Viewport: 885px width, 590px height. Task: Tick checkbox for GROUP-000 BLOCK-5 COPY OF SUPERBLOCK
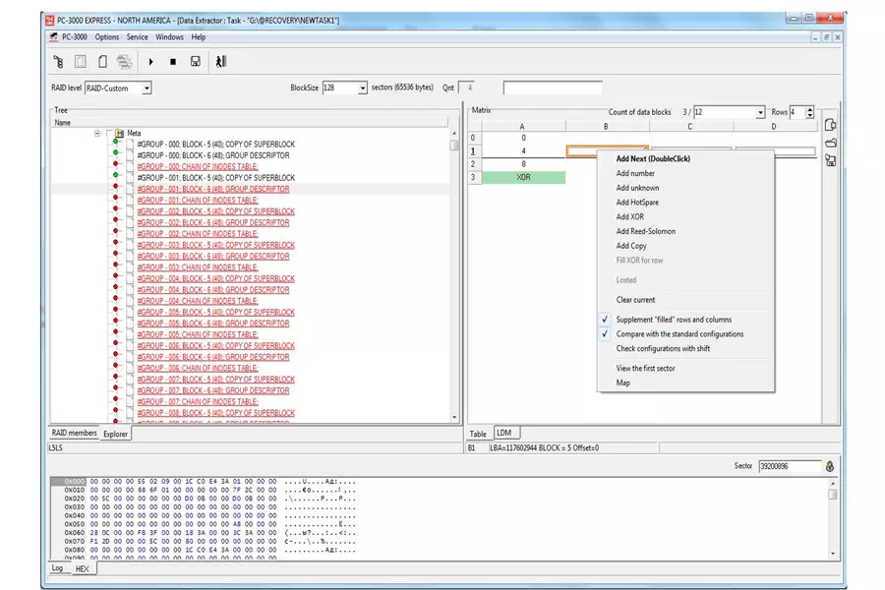(x=131, y=144)
